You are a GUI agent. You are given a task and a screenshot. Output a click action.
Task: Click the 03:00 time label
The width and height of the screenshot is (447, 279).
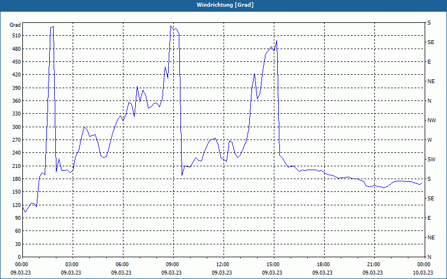pos(73,264)
